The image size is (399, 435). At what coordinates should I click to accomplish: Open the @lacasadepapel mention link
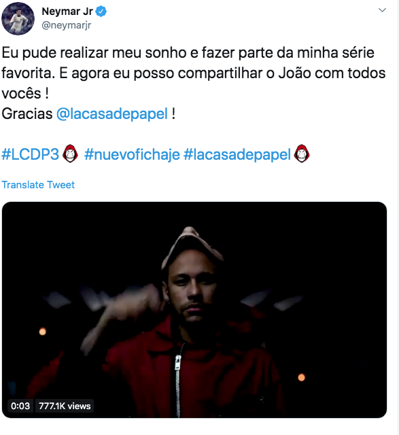point(112,114)
